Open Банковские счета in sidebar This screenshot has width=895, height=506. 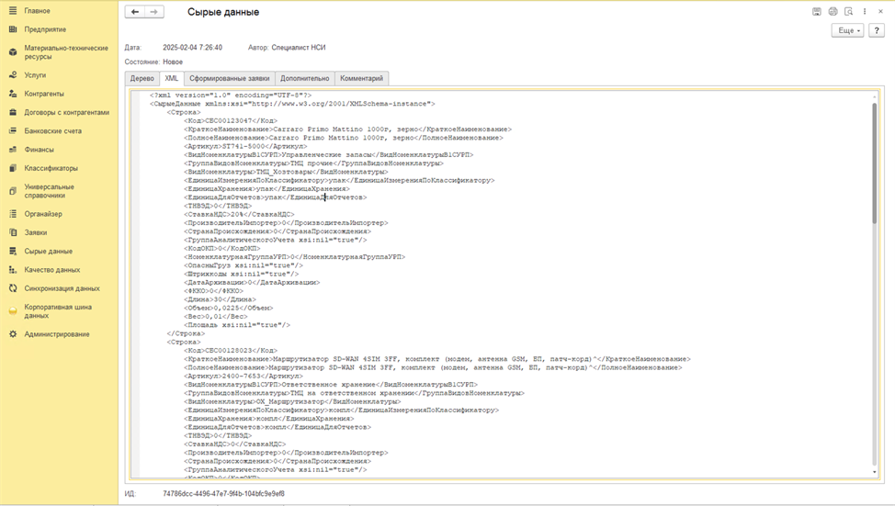[x=52, y=131]
